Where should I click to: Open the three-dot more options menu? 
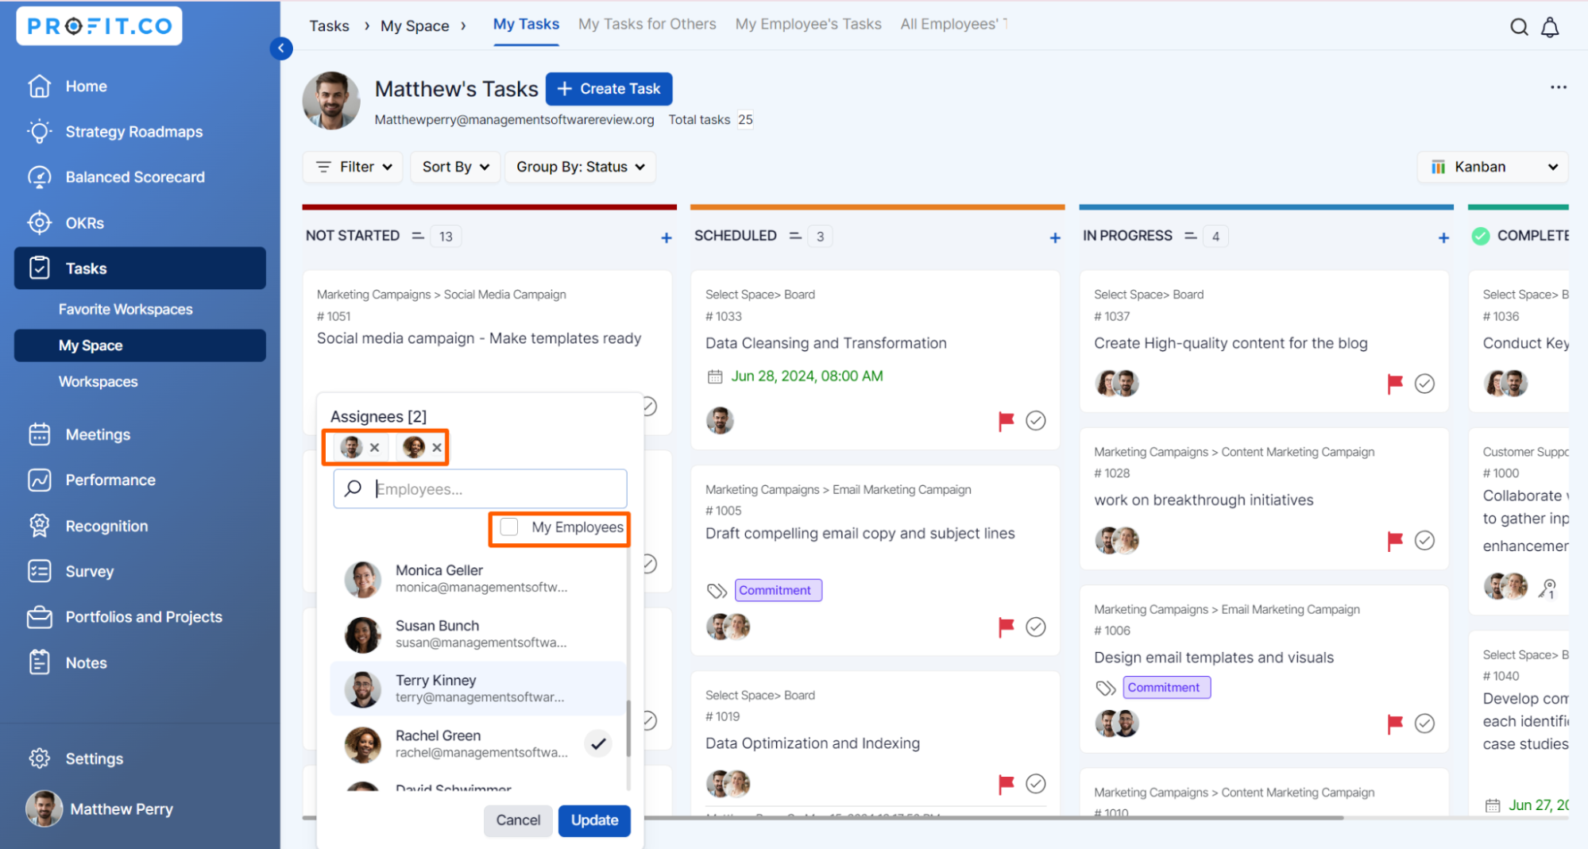click(1558, 87)
